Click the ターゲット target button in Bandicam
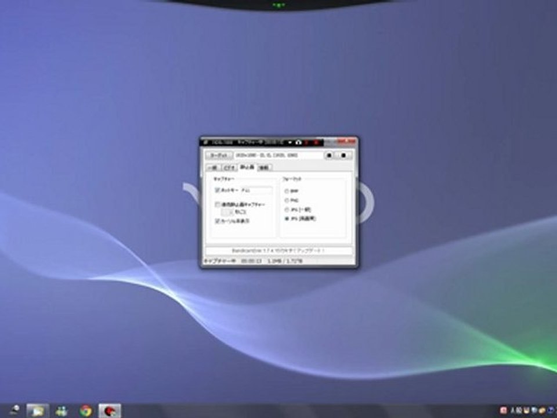Image resolution: width=557 pixels, height=418 pixels. pos(219,156)
